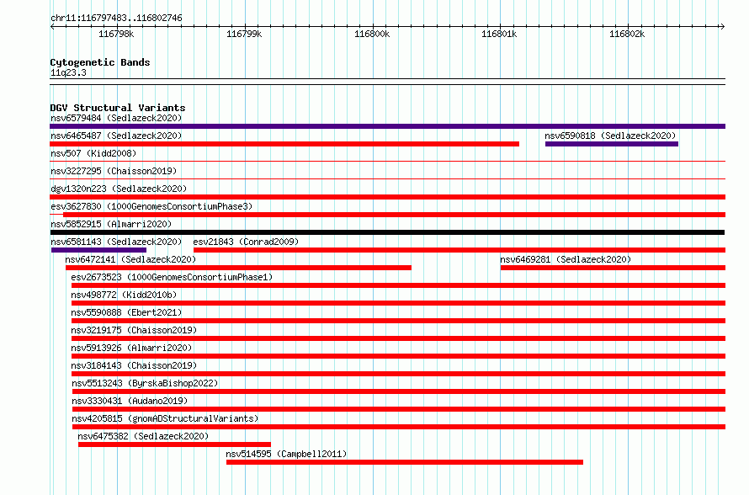Click the red esv3627830 variant bar

(394, 215)
